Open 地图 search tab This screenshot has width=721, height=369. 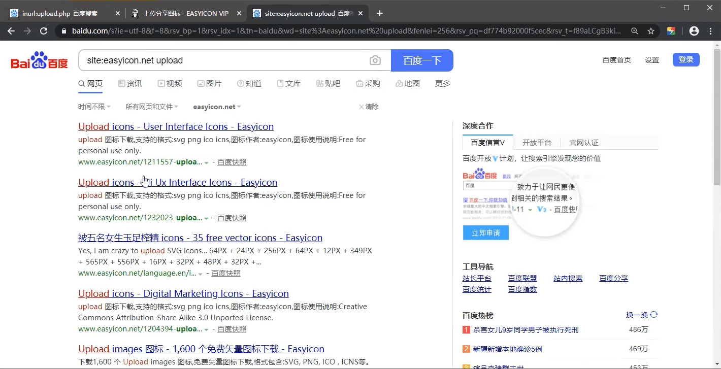(x=408, y=83)
